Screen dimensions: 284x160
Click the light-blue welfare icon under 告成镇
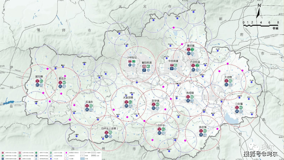[x=192, y=101]
